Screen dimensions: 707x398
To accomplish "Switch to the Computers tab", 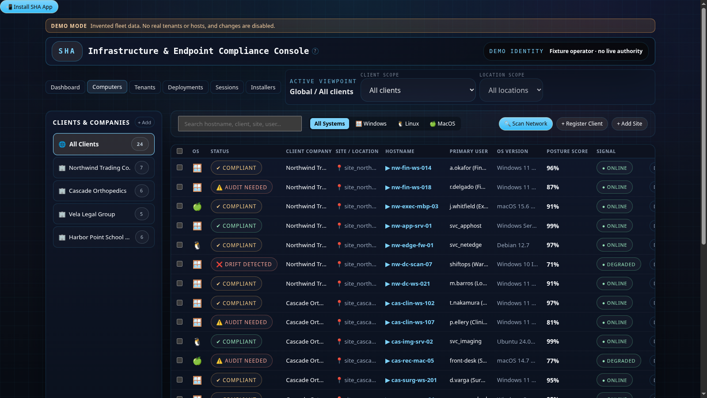I will (x=107, y=87).
